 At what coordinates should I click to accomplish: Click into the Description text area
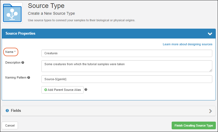(x=127, y=66)
